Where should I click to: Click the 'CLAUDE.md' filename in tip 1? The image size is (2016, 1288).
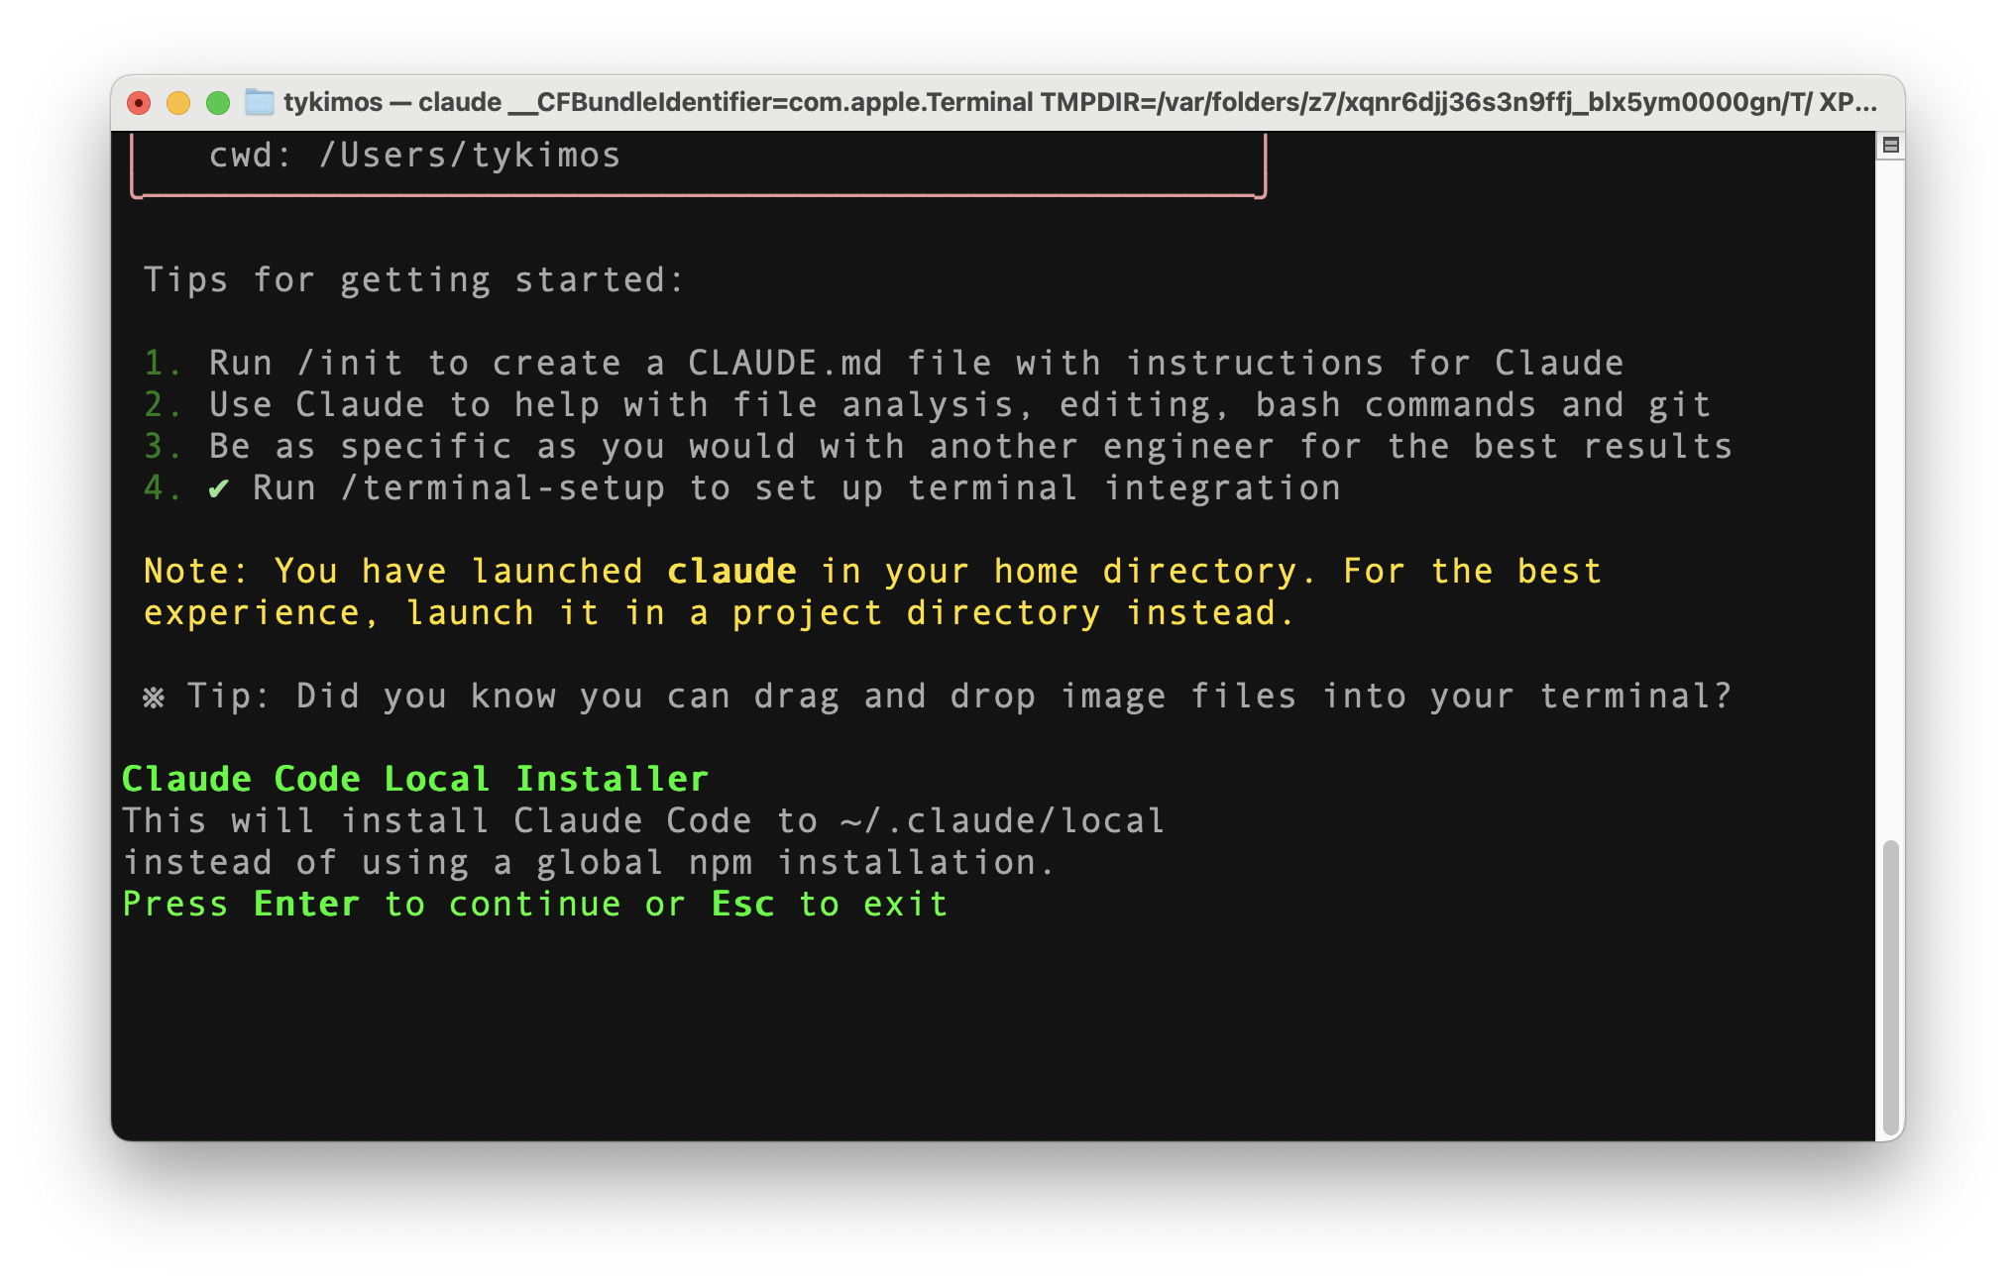click(x=784, y=364)
